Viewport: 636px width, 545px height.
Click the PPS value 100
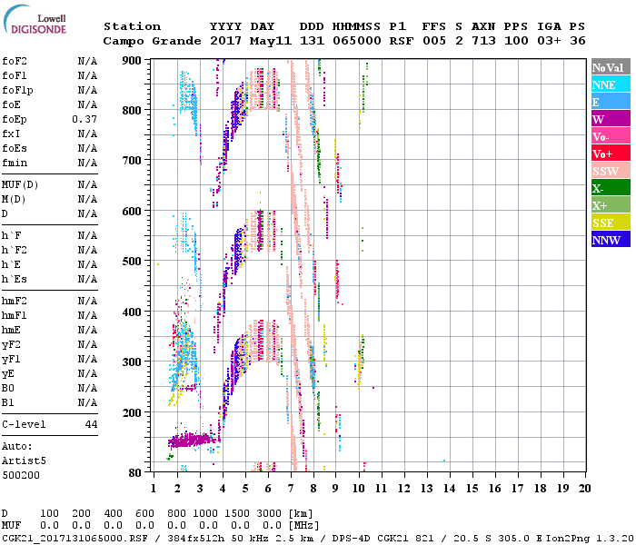516,41
